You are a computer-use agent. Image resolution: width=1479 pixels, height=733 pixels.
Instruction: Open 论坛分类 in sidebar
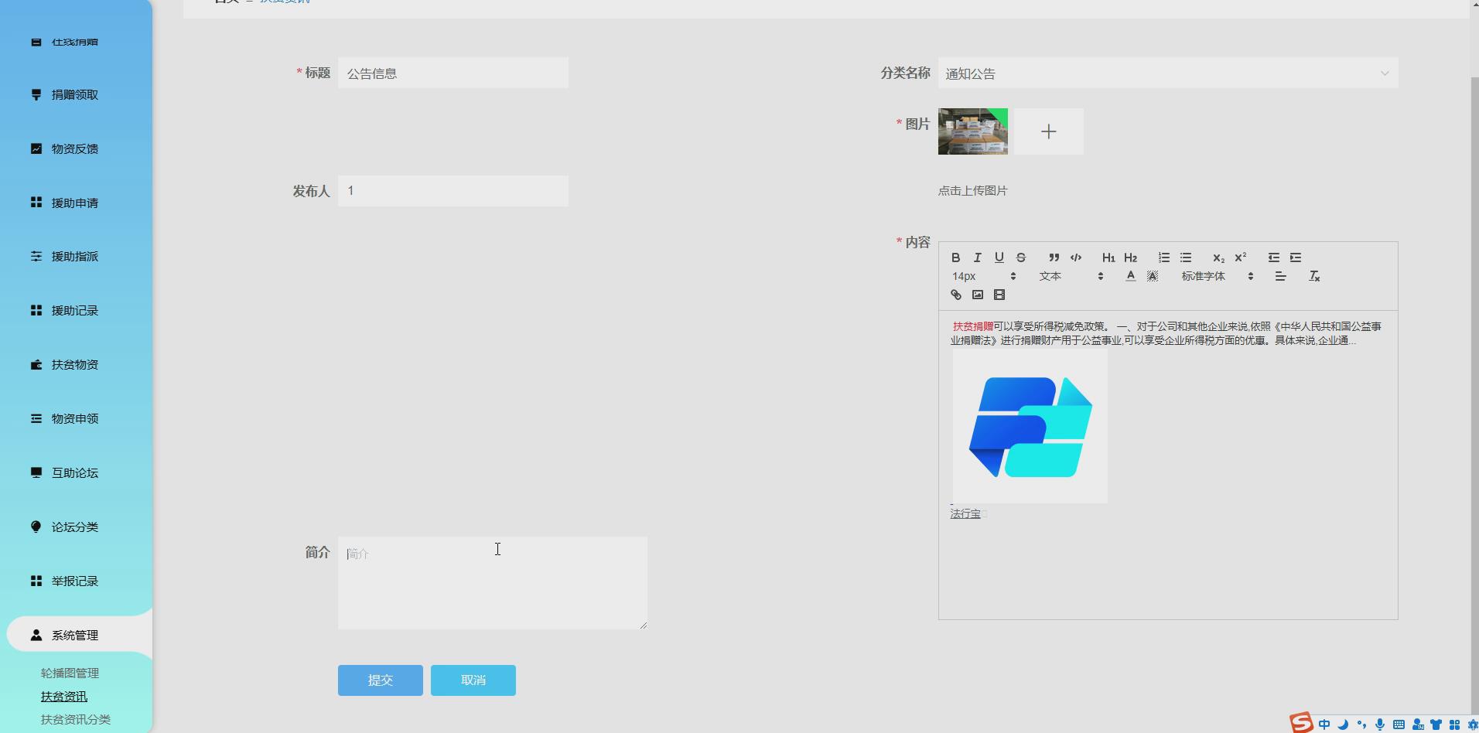click(x=75, y=527)
